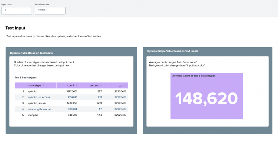Click count value 330598
Screen dimensions: 278x147
(x=73, y=115)
